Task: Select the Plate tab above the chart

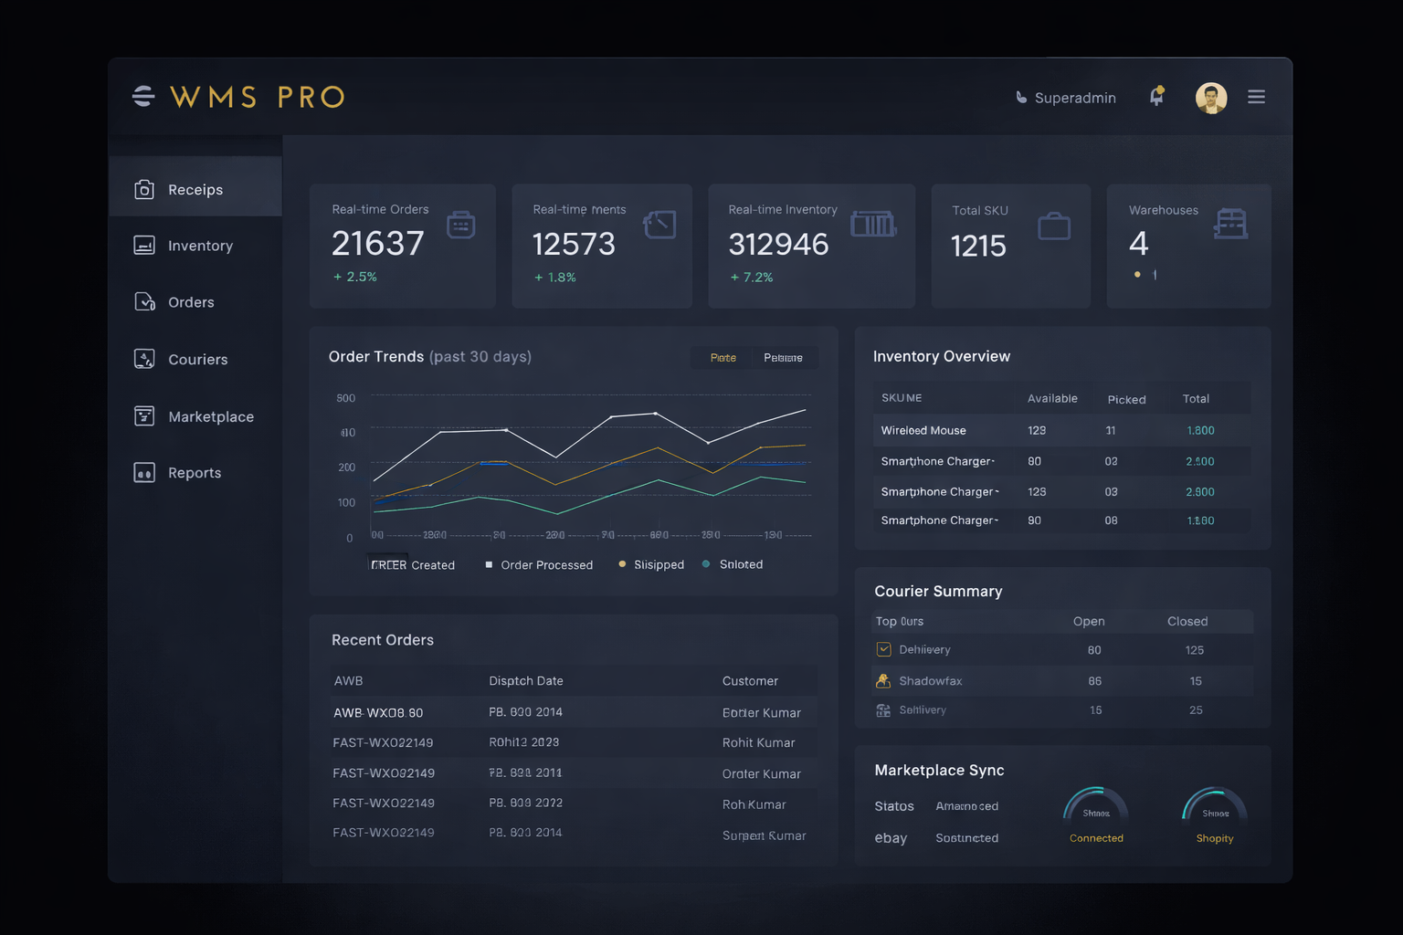Action: 723,357
